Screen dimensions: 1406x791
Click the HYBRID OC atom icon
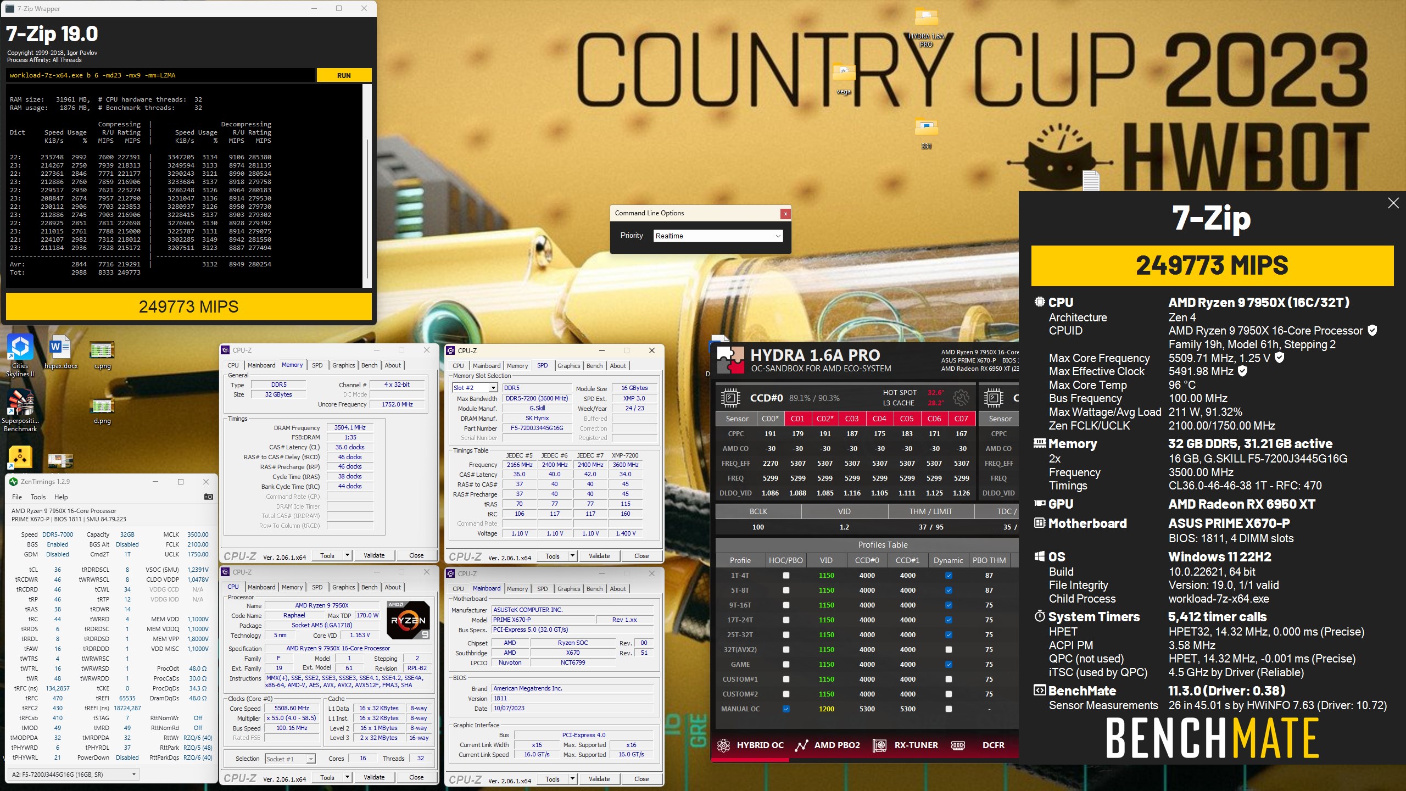[723, 745]
